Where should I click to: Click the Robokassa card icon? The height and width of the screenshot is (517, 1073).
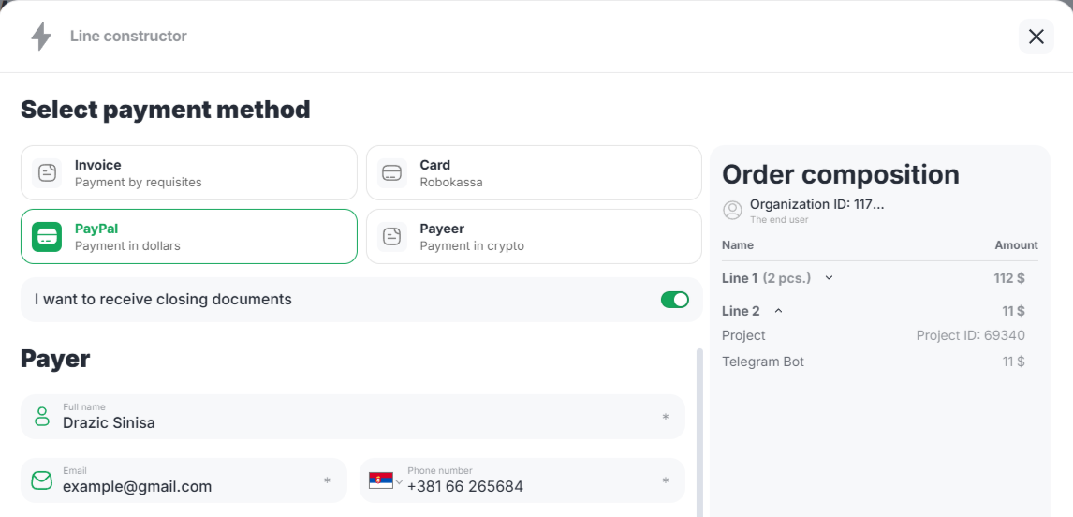pyautogui.click(x=392, y=173)
